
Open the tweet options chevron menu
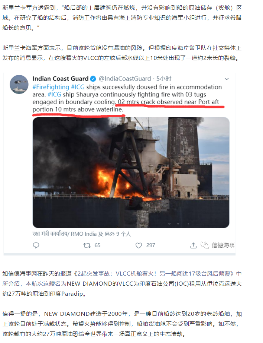227,79
